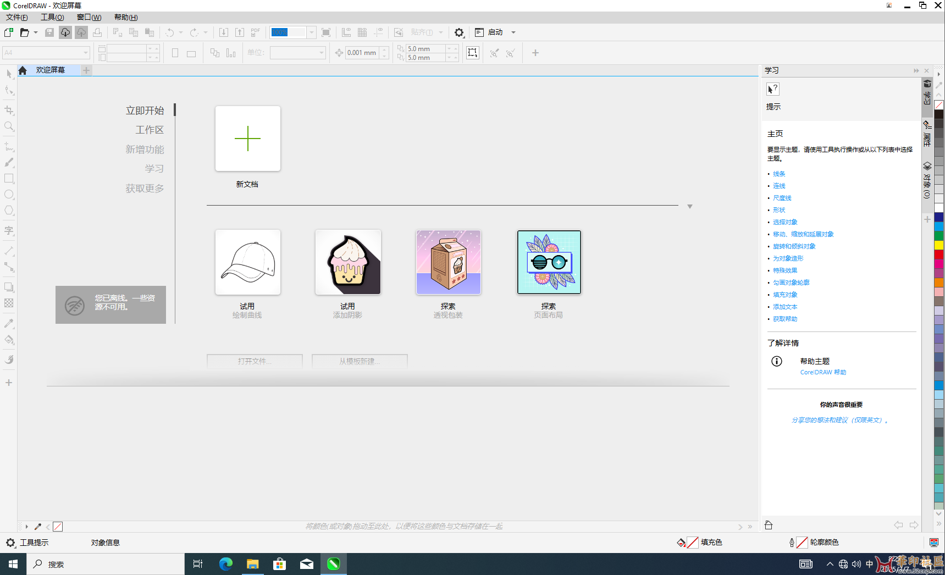
Task: Open the 线条 help topic link
Action: pos(779,174)
